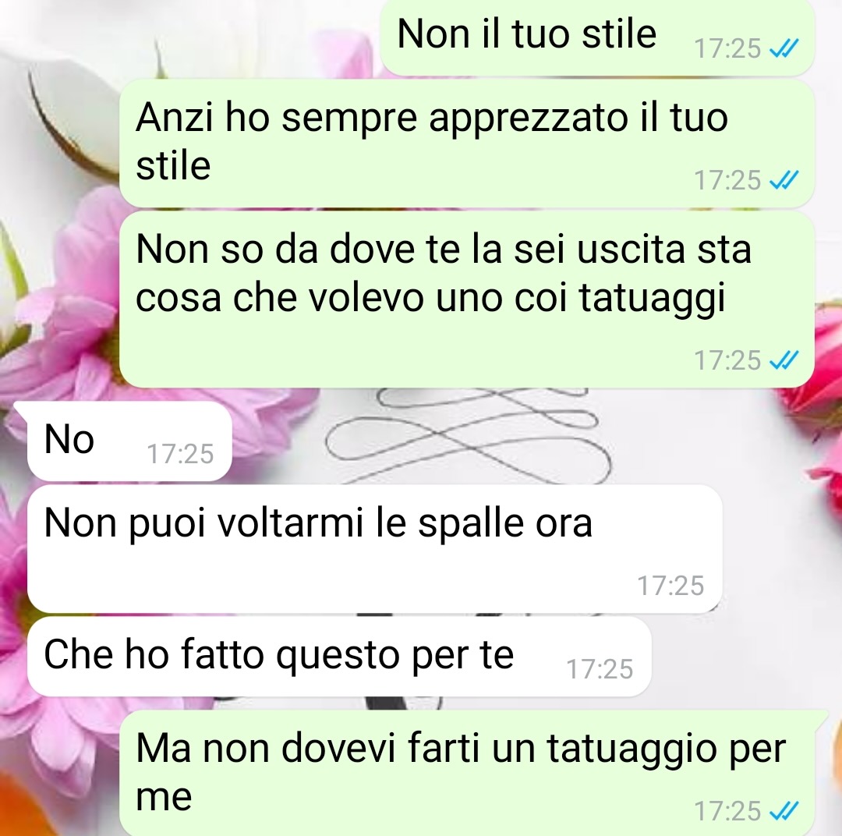Tap timestamp on 'Non il tuo stile' message
The image size is (842, 836).
[727, 49]
